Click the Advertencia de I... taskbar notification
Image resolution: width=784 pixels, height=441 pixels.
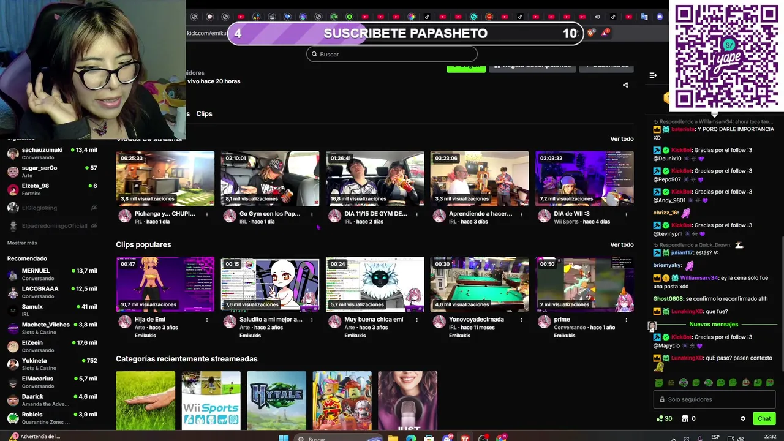[36, 437]
